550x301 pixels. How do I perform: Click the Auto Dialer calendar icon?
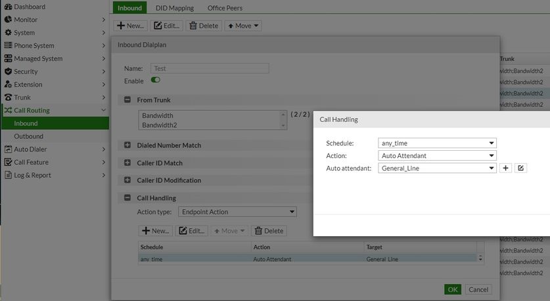(8, 149)
